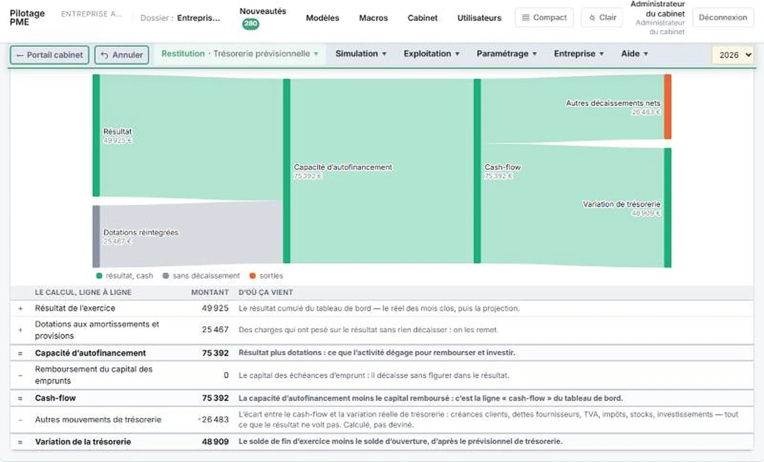Click the Administrateur du cabinet user label
764x462 pixels.
point(658,17)
